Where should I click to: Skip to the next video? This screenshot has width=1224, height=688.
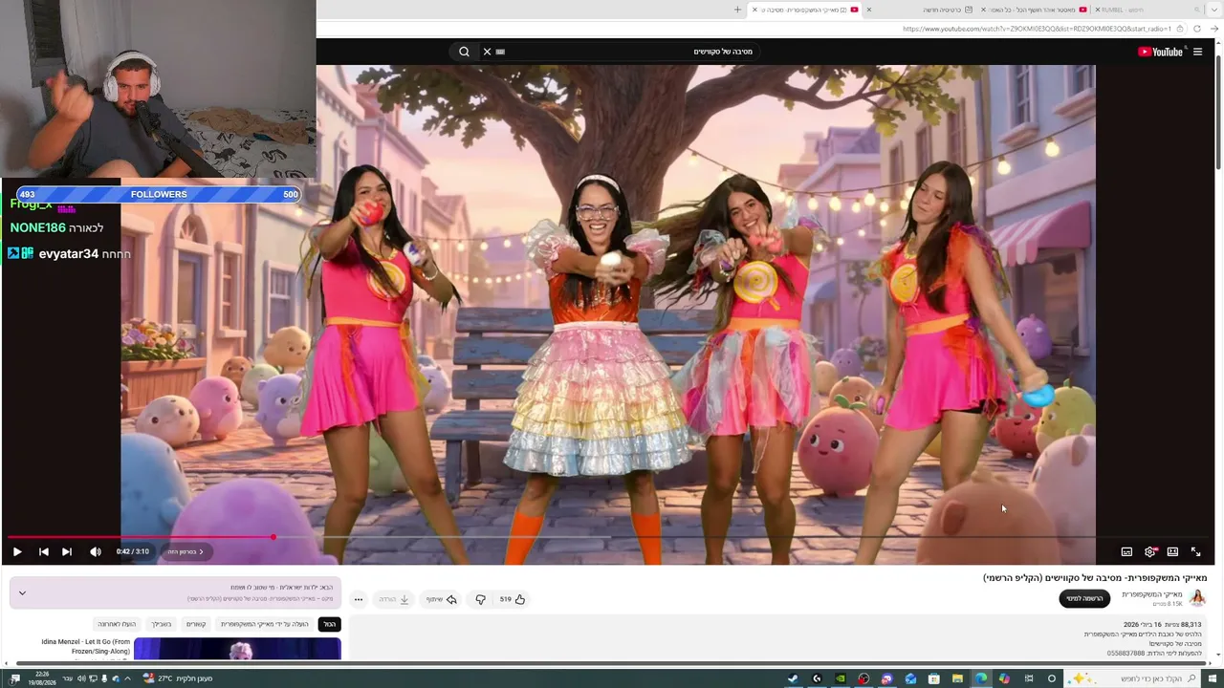point(66,551)
